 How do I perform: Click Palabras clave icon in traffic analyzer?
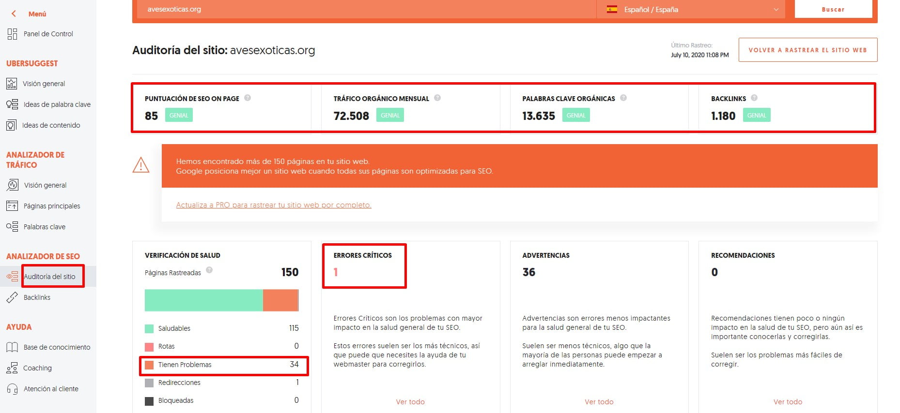click(x=12, y=227)
